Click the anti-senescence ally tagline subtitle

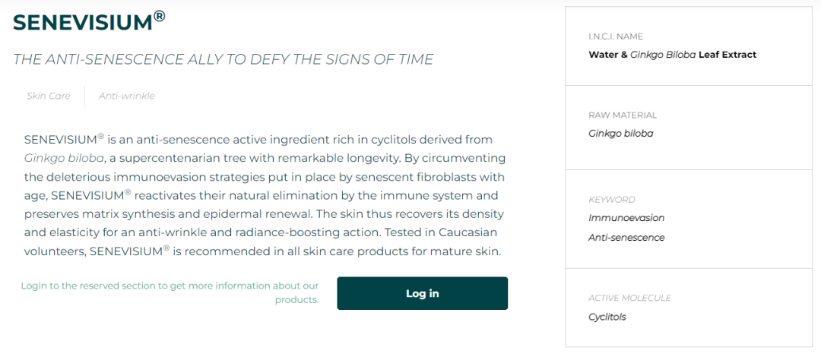point(223,59)
